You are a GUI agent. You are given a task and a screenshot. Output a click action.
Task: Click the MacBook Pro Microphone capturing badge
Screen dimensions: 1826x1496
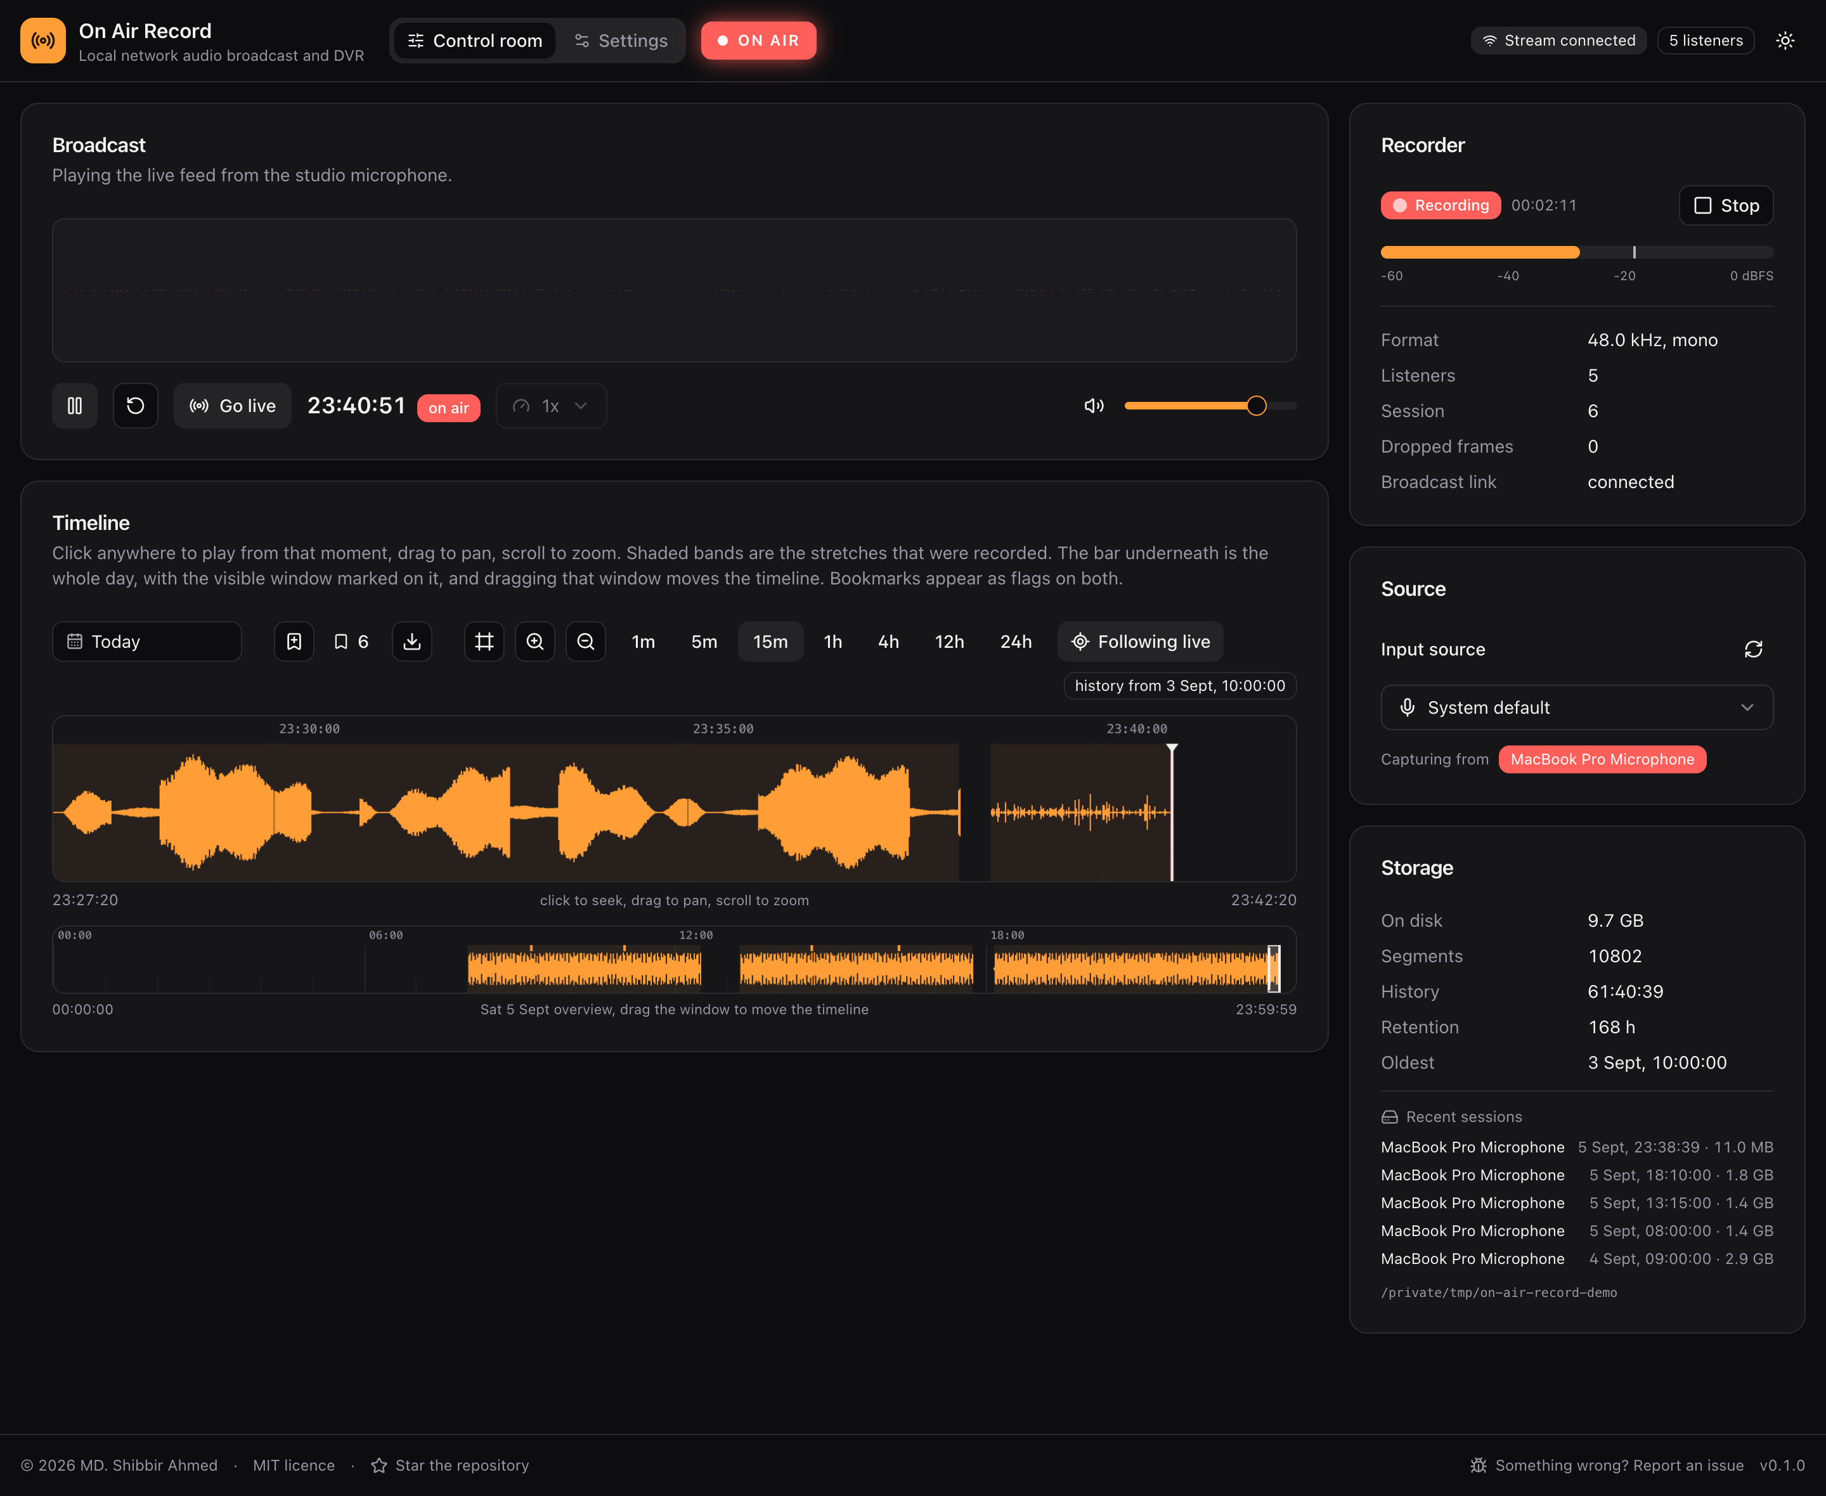click(x=1602, y=759)
